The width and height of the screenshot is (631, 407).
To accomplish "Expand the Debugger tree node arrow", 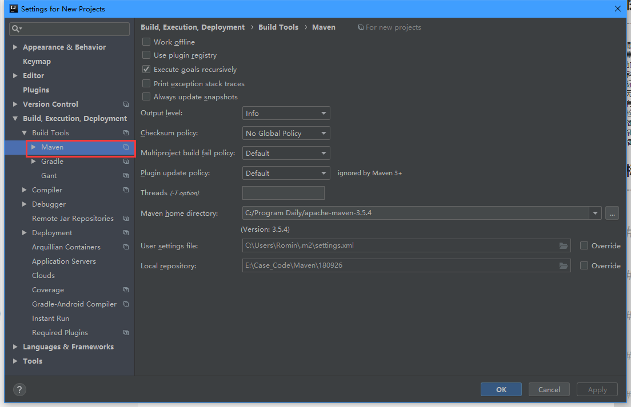I will click(25, 204).
